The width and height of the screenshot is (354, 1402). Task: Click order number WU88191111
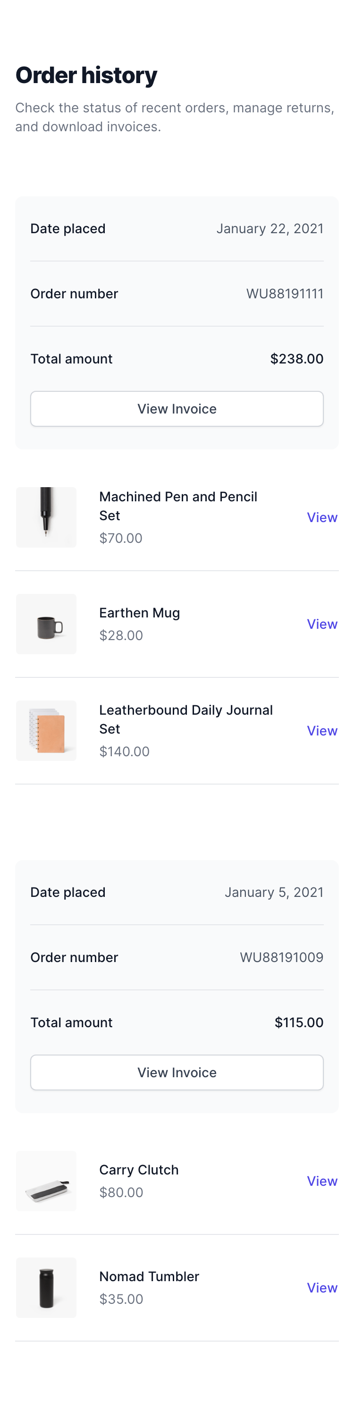tap(285, 294)
